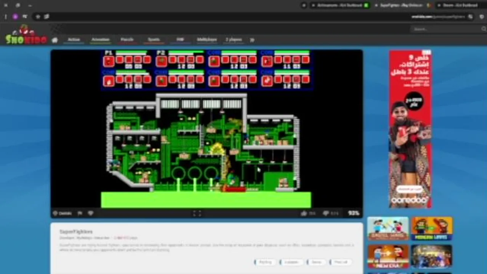Open the Sports games category
487x274 pixels.
pyautogui.click(x=154, y=40)
